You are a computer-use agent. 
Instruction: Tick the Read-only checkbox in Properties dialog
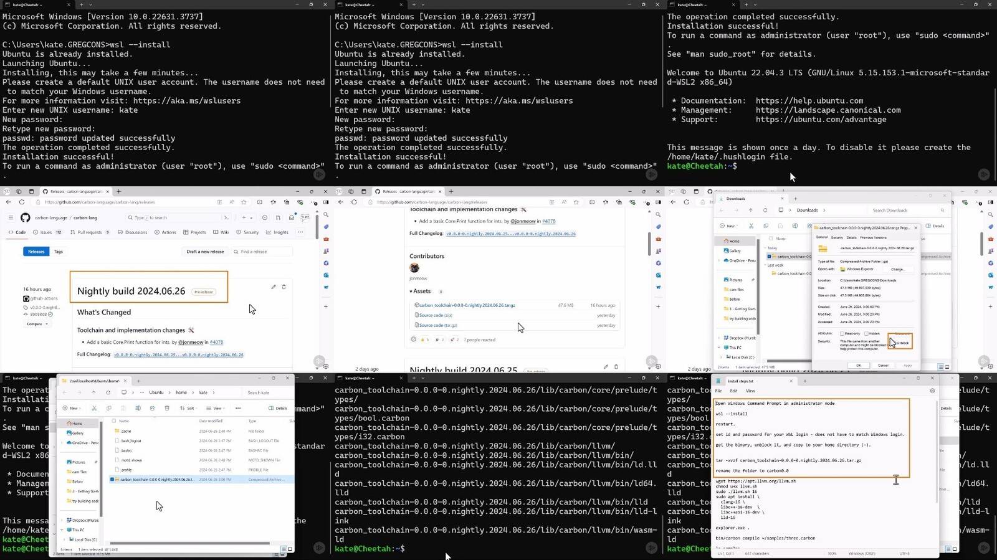[842, 333]
